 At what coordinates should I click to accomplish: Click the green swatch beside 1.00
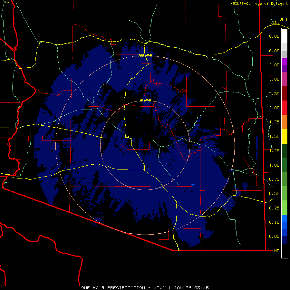285,165
